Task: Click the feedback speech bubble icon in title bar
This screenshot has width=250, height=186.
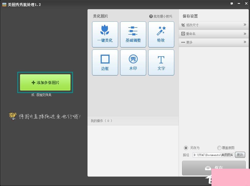Action: pos(232,4)
